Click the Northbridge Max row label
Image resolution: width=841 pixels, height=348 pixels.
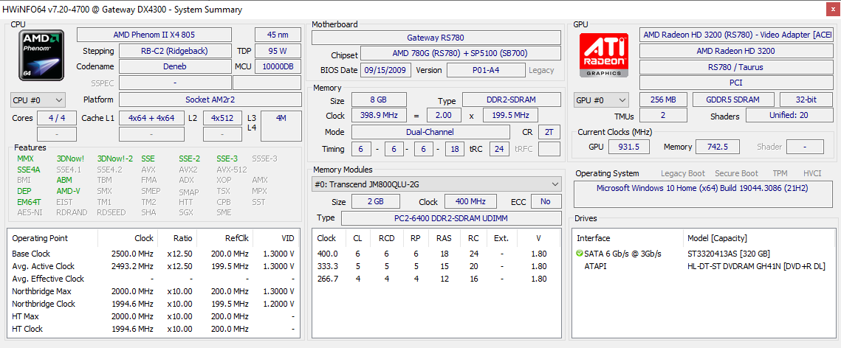(x=41, y=291)
